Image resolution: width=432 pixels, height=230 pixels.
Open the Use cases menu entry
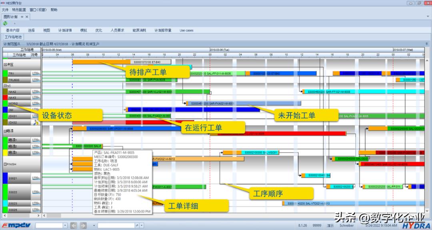pyautogui.click(x=186, y=30)
